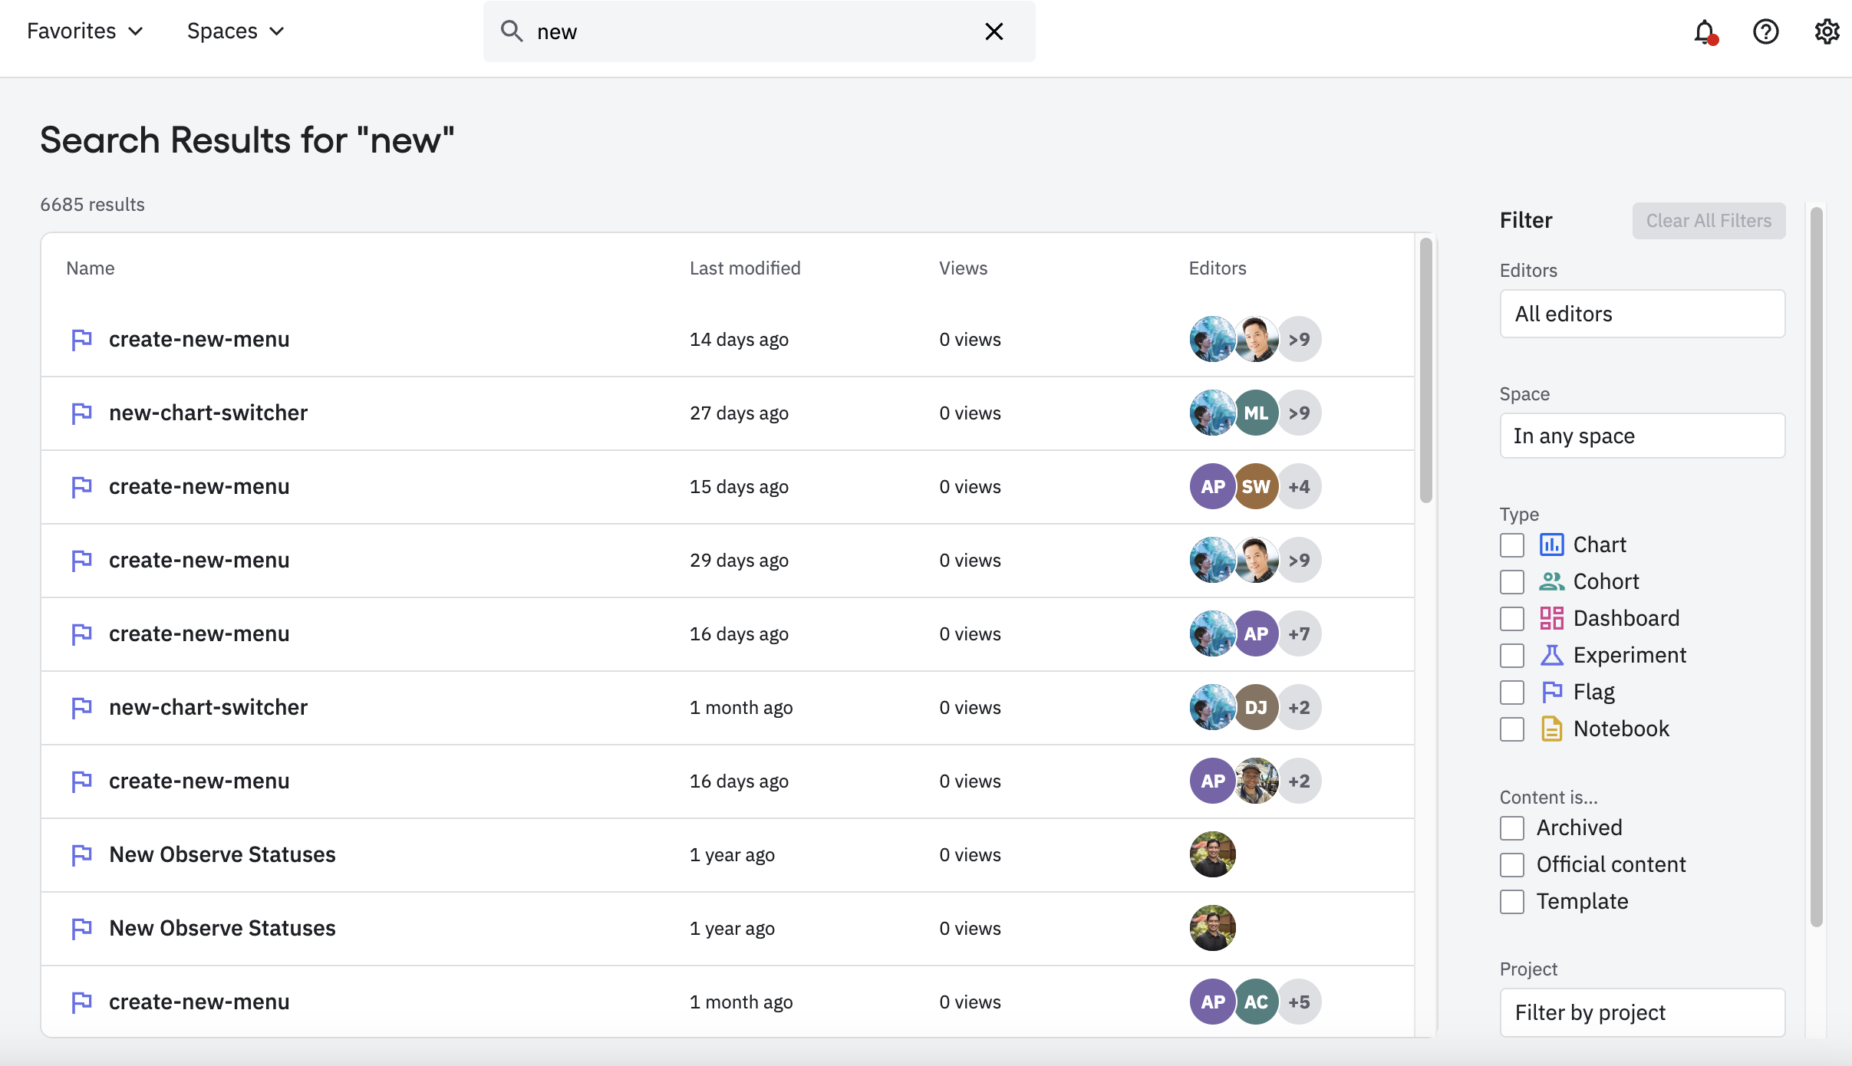Screen dimensions: 1852x1066
Task: Enable the Archived content checkbox
Action: tap(1512, 827)
